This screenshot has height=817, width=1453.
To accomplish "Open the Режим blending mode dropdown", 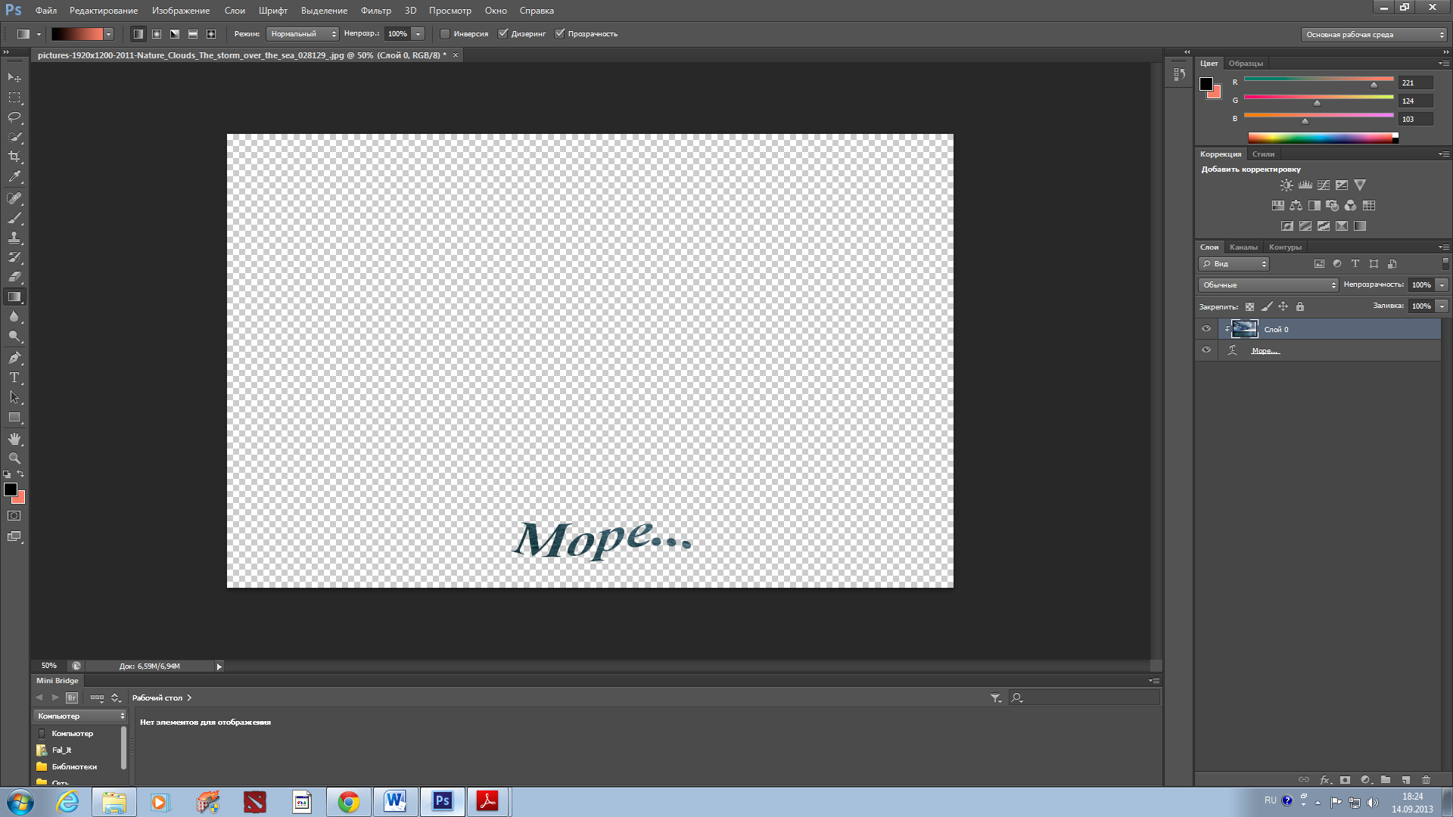I will (302, 34).
